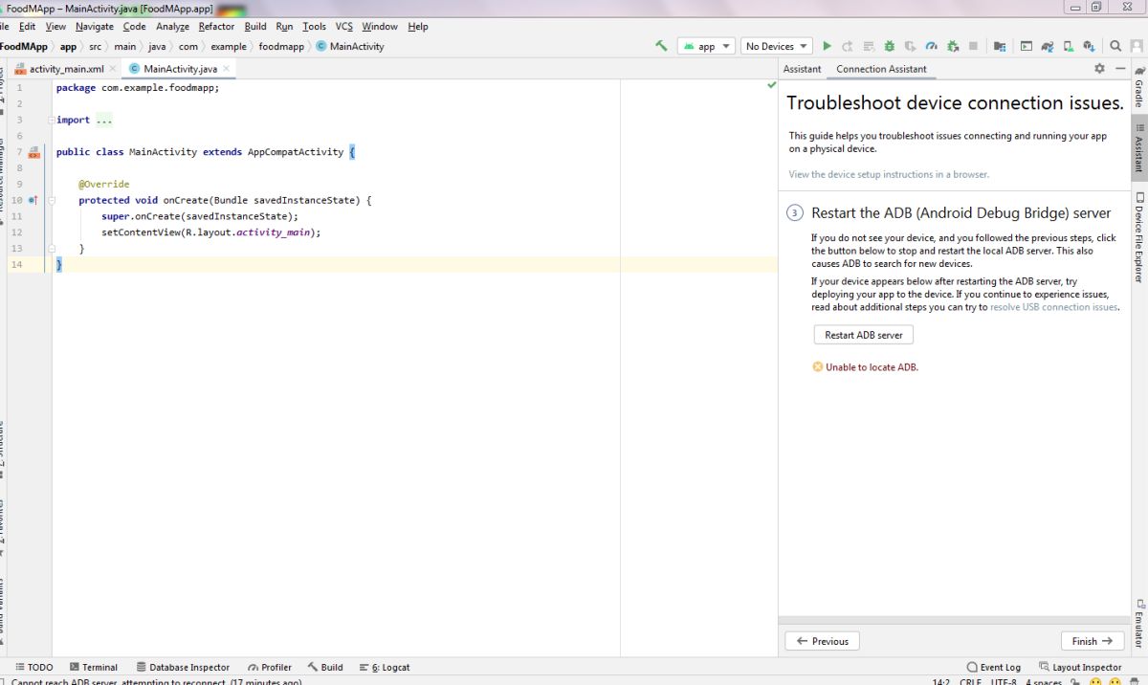Open the Project Structure icon
The image size is (1148, 685).
coord(999,46)
